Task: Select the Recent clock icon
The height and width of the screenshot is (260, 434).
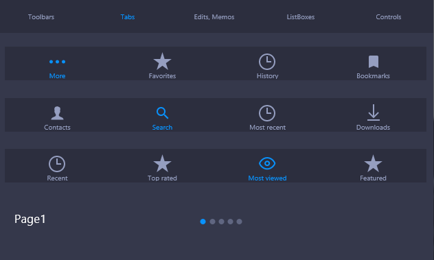Action: [57, 164]
